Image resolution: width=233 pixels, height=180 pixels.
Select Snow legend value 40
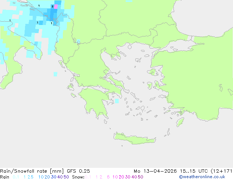[134, 177]
